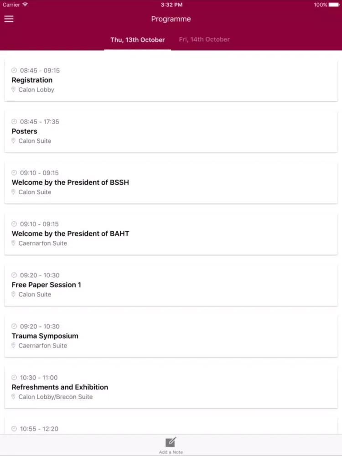Click the location pin next to Calon Lobby
The height and width of the screenshot is (456, 342).
[13, 89]
